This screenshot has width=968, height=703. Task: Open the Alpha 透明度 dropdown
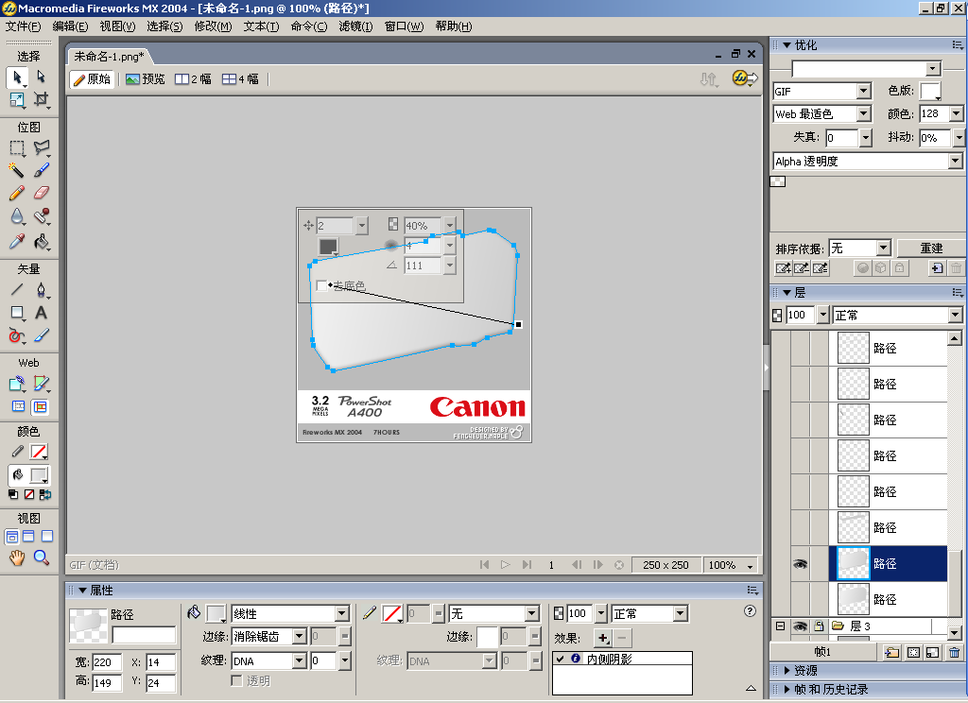(x=956, y=161)
